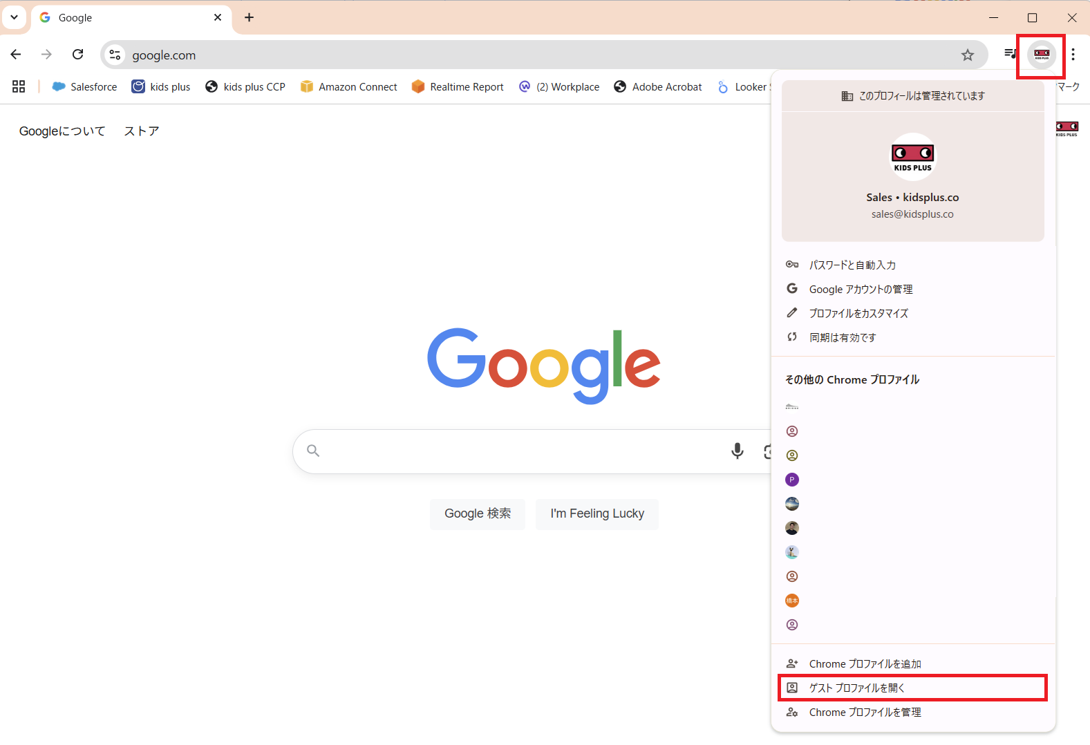Click sales@kidsplus.co email text
1090x745 pixels.
click(x=912, y=214)
